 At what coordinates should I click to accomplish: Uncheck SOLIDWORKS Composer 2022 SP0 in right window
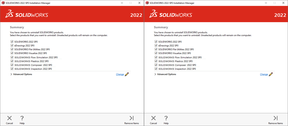pos(156,65)
